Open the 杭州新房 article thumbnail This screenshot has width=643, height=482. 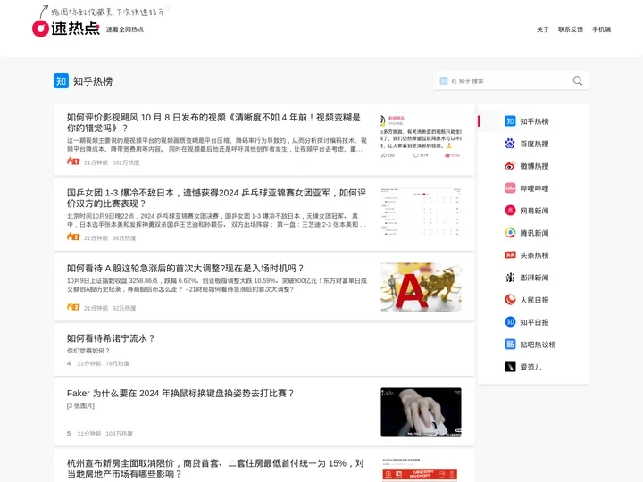coord(422,470)
